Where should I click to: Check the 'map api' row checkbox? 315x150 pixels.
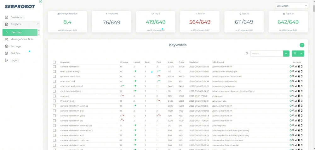coord(54,96)
